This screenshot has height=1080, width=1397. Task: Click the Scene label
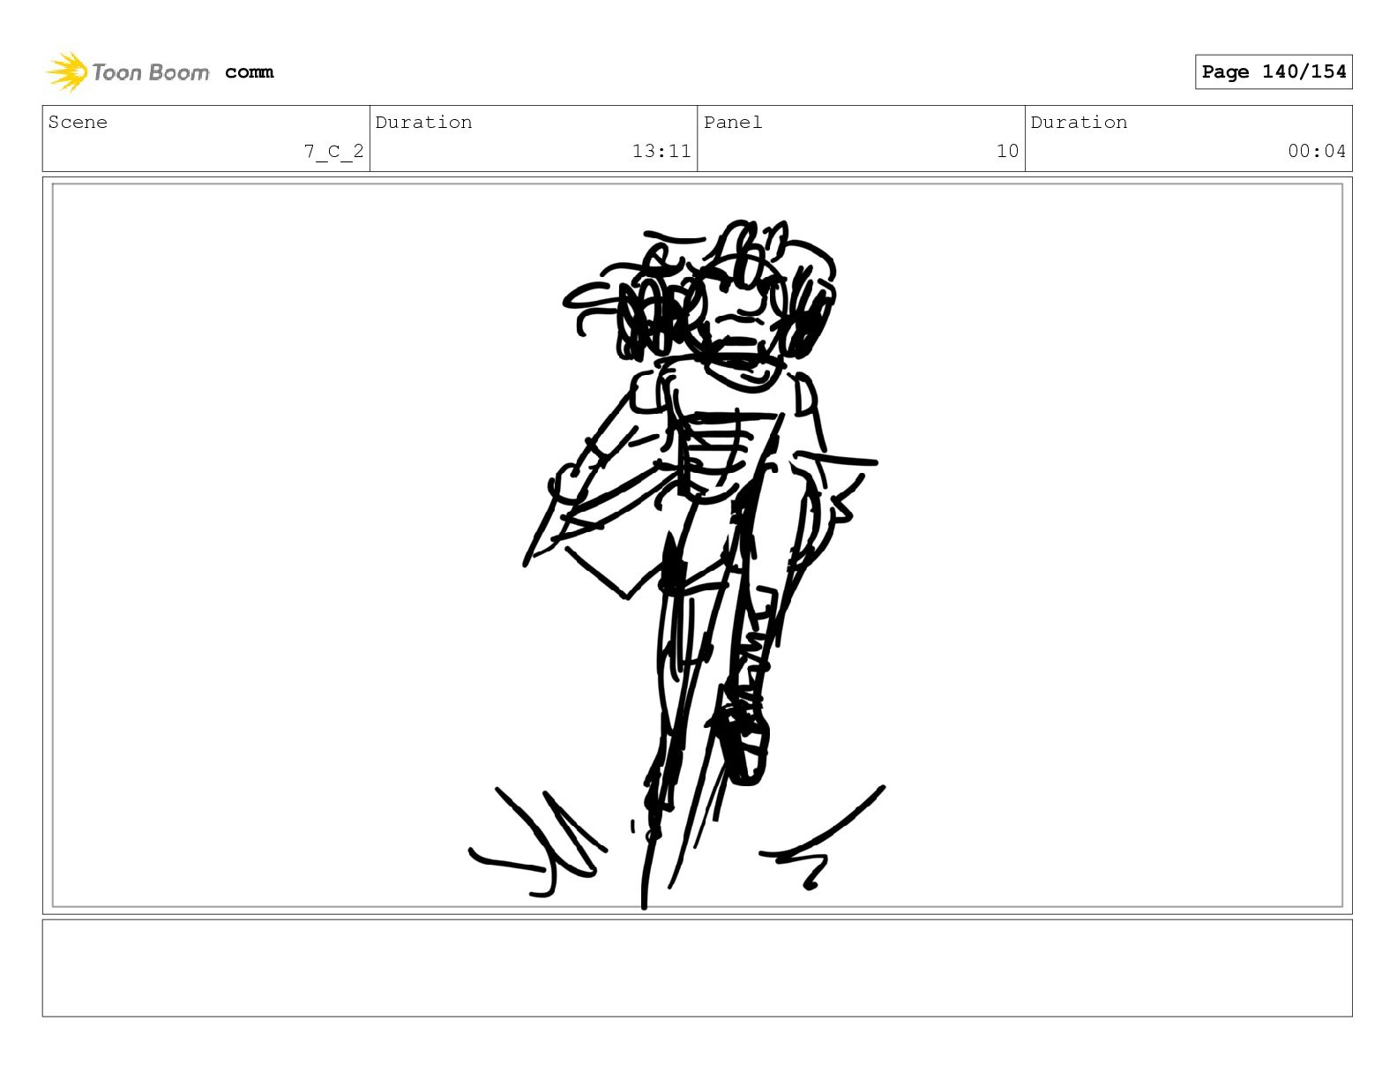click(78, 122)
